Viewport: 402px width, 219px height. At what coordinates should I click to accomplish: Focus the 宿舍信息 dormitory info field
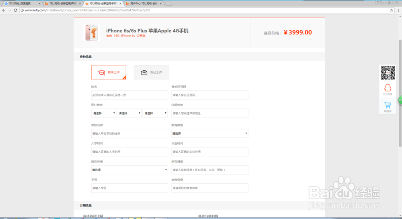(x=210, y=188)
